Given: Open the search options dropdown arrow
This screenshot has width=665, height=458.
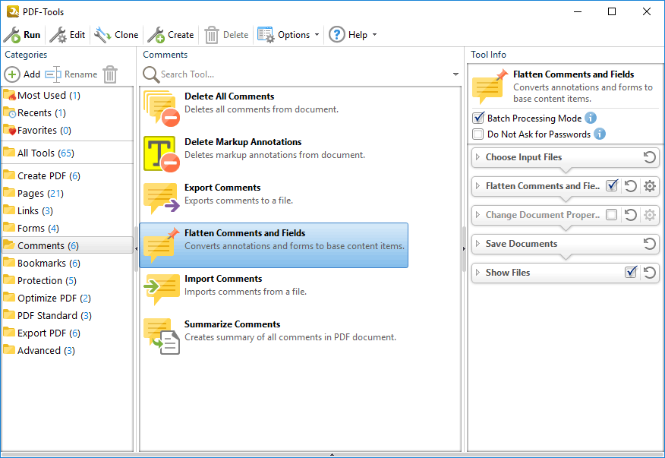Looking at the screenshot, I should [x=455, y=74].
